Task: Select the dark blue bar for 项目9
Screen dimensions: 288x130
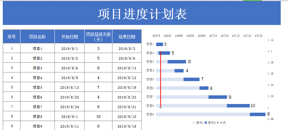Action: tap(257, 114)
